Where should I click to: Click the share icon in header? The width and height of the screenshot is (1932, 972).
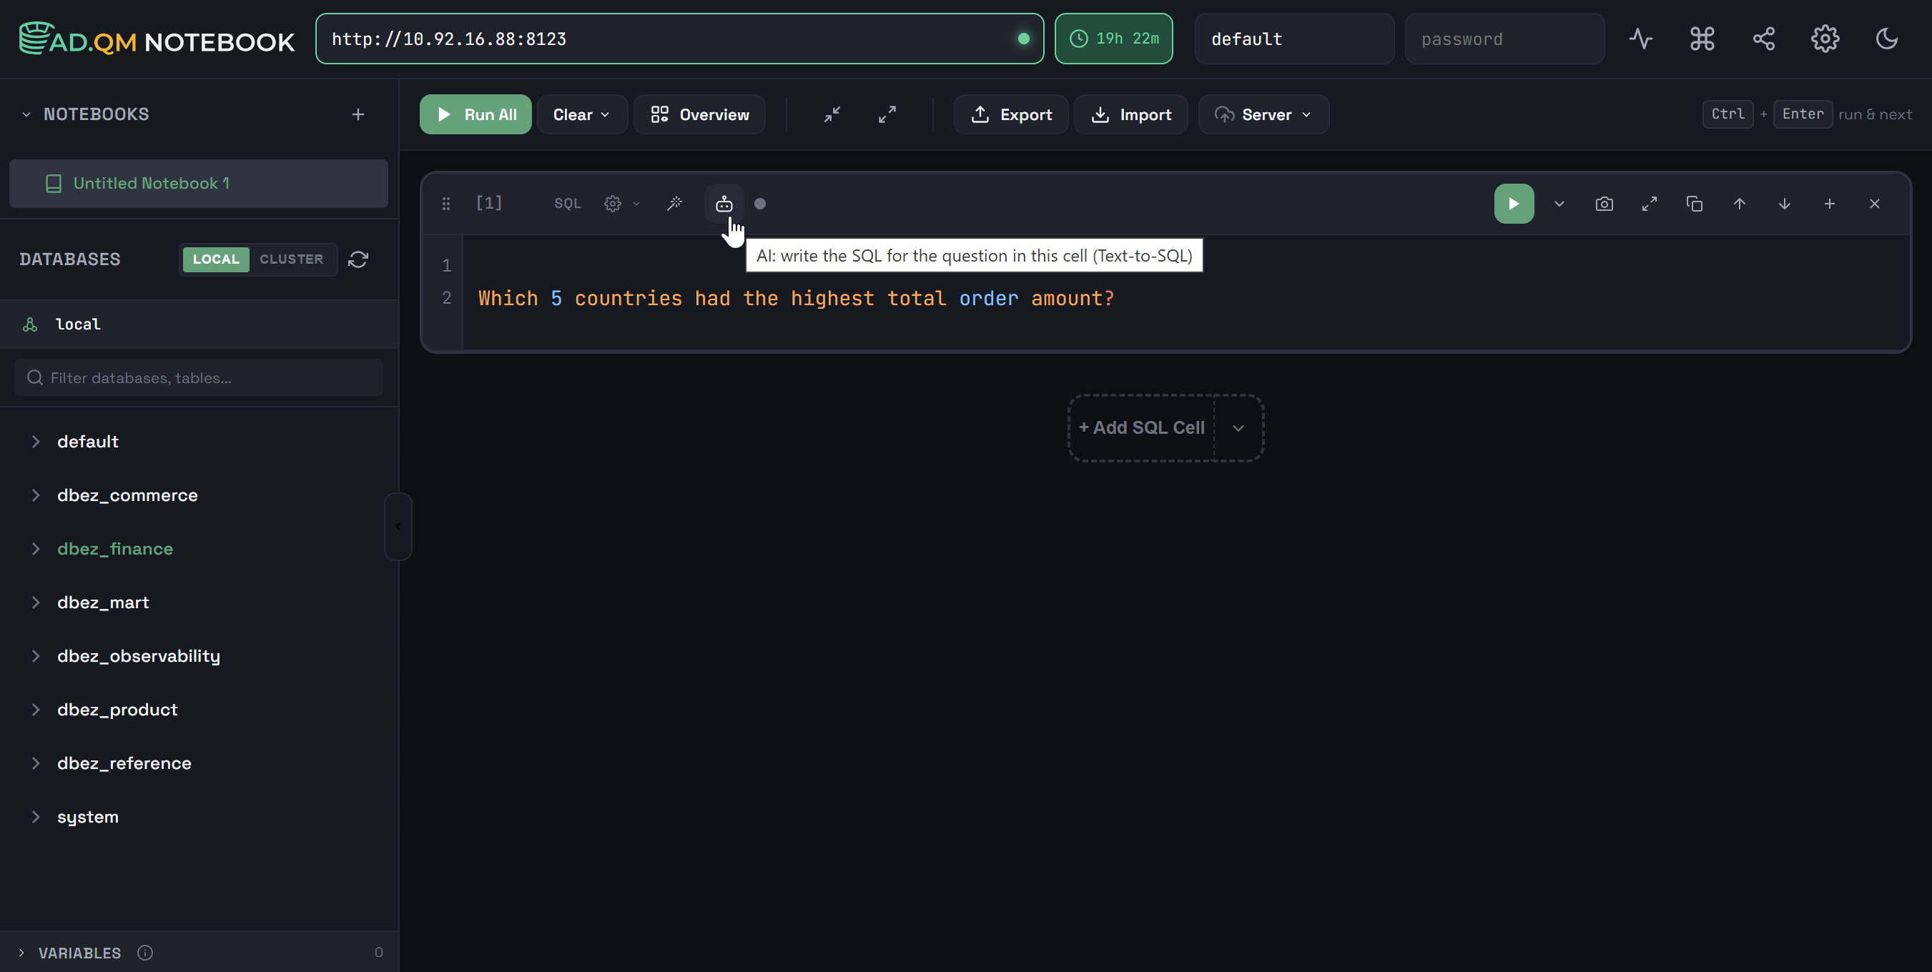pyautogui.click(x=1763, y=39)
